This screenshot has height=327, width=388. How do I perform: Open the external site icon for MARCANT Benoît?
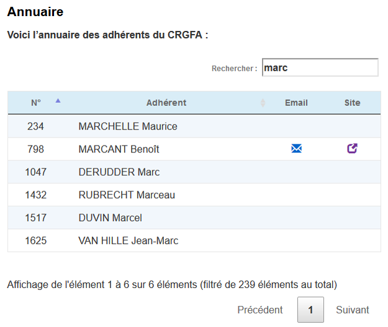352,149
